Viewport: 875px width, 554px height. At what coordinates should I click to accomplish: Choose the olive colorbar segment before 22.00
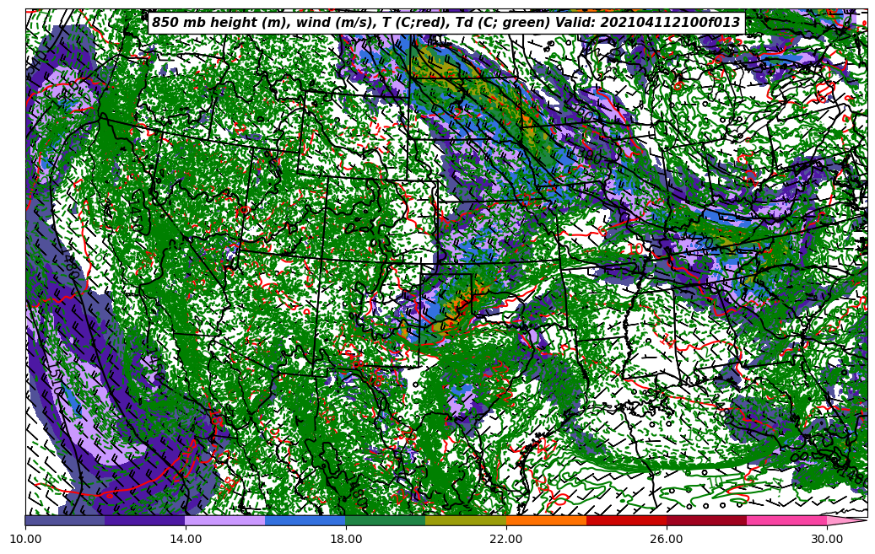click(466, 520)
